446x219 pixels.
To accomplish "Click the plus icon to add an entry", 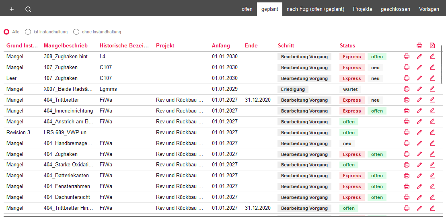I will pyautogui.click(x=12, y=9).
